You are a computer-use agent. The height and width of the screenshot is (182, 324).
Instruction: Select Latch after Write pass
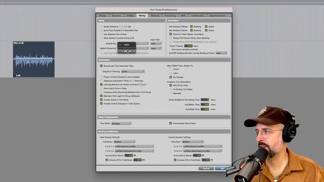pyautogui.click(x=171, y=73)
